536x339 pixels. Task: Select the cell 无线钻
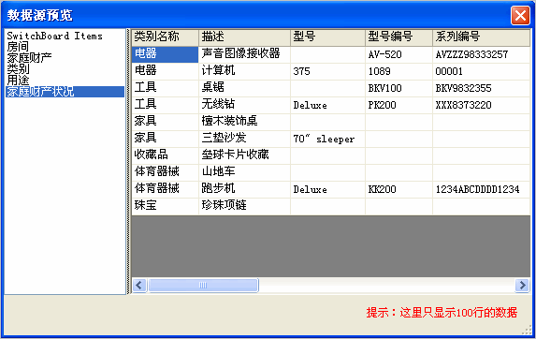[x=244, y=105]
